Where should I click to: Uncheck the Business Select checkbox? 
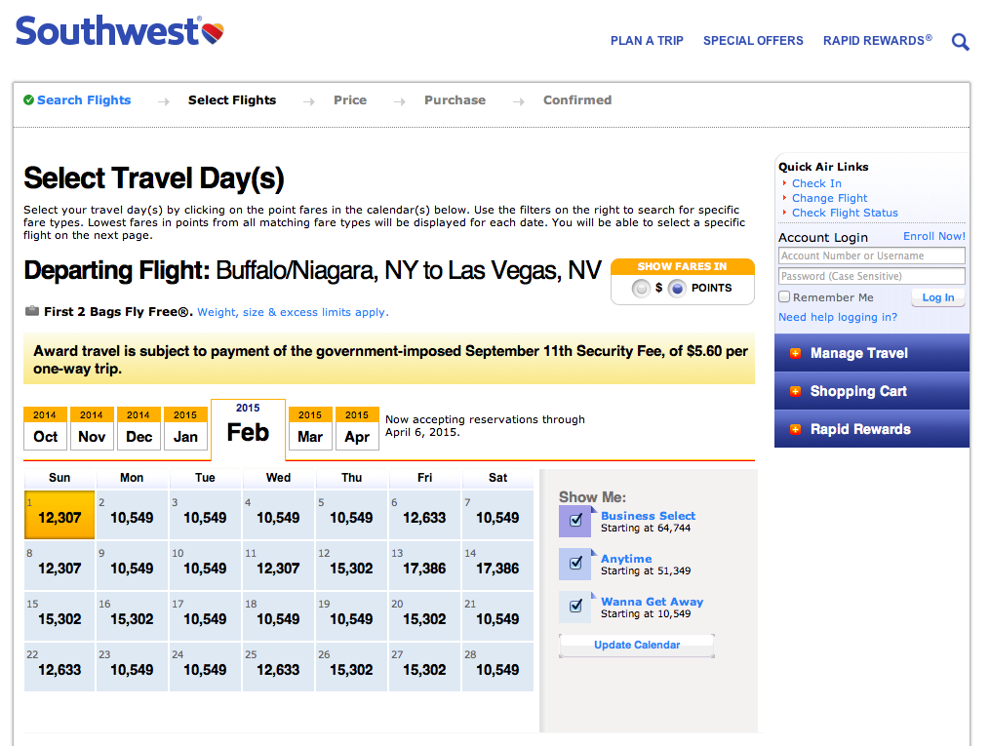click(x=575, y=521)
